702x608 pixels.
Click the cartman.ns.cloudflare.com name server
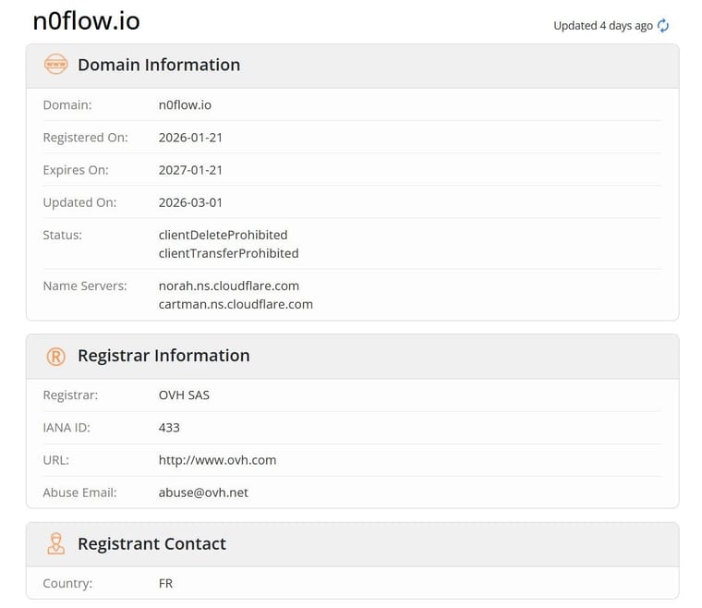[236, 304]
